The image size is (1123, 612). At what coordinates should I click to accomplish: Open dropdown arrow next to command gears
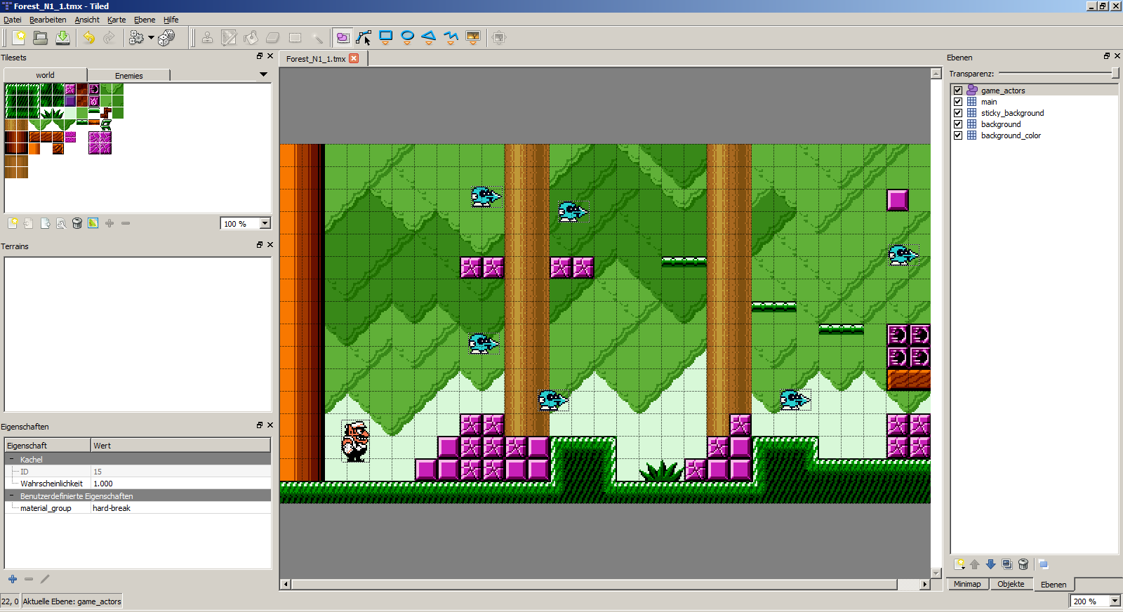(151, 37)
